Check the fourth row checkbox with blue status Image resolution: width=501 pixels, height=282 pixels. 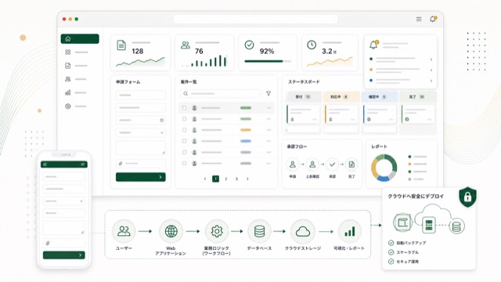(185, 141)
